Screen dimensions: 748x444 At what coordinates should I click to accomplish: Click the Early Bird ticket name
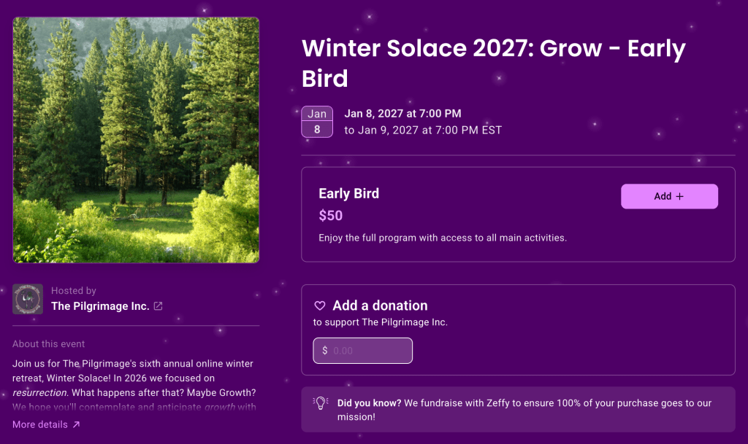click(348, 194)
